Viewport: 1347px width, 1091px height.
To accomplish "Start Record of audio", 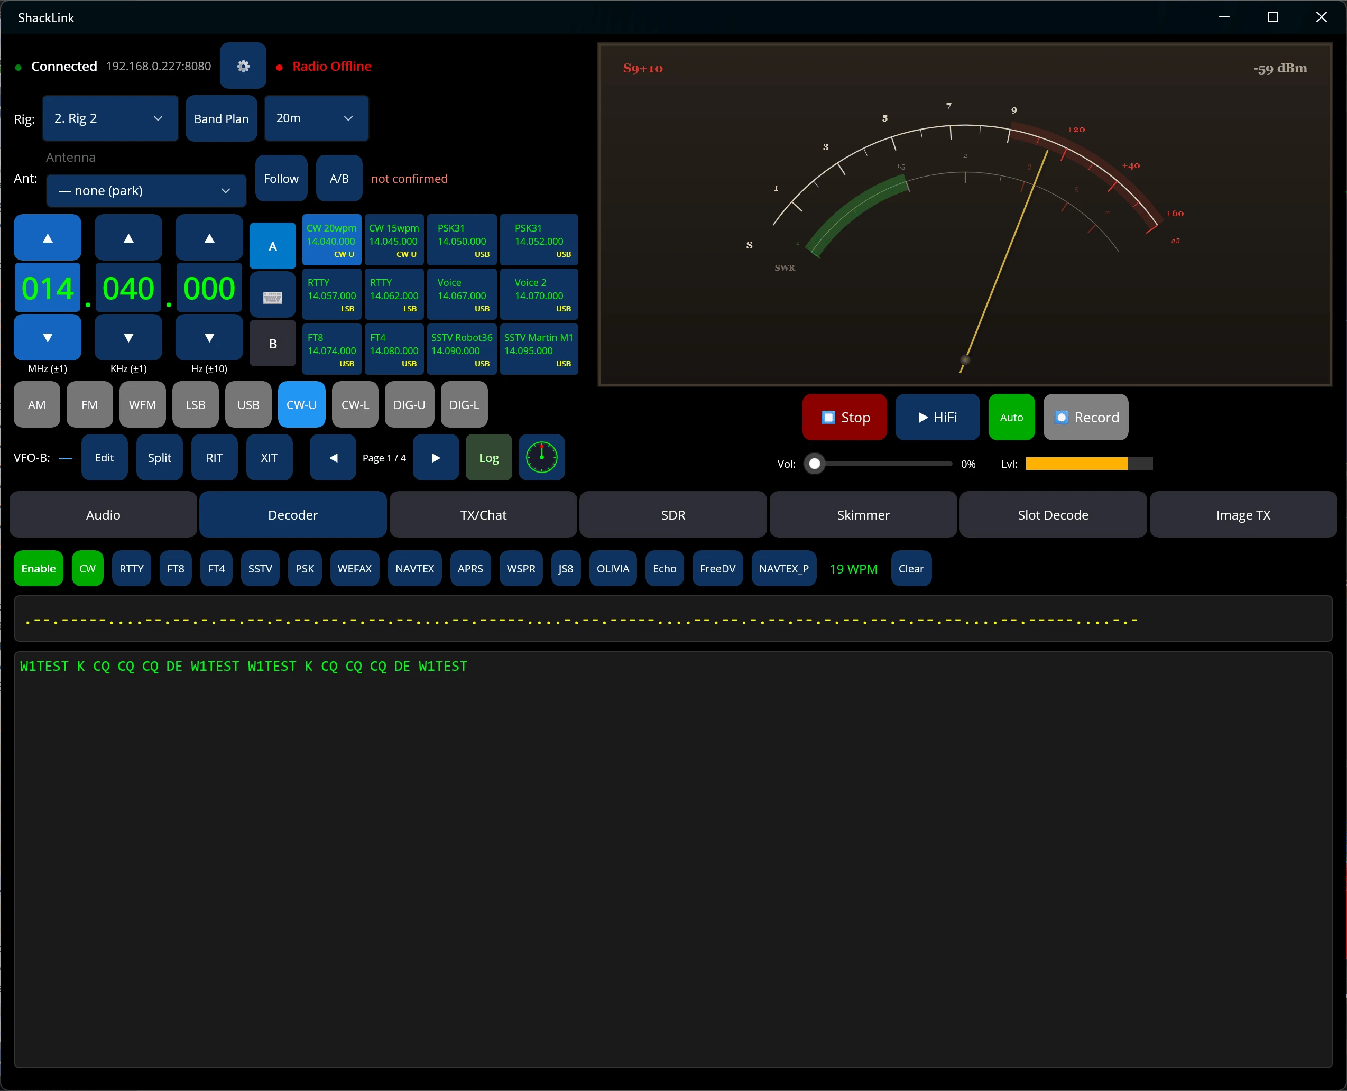I will point(1085,417).
